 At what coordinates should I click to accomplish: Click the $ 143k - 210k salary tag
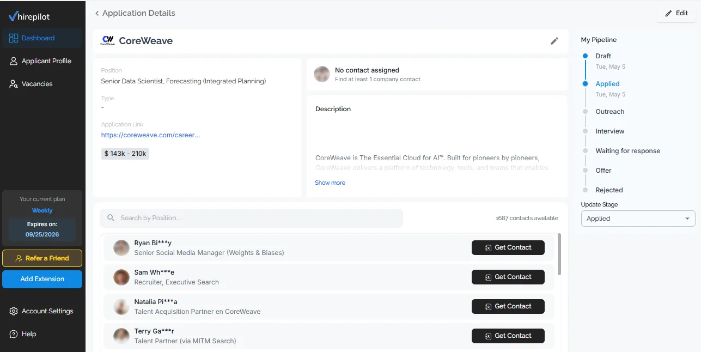[125, 154]
